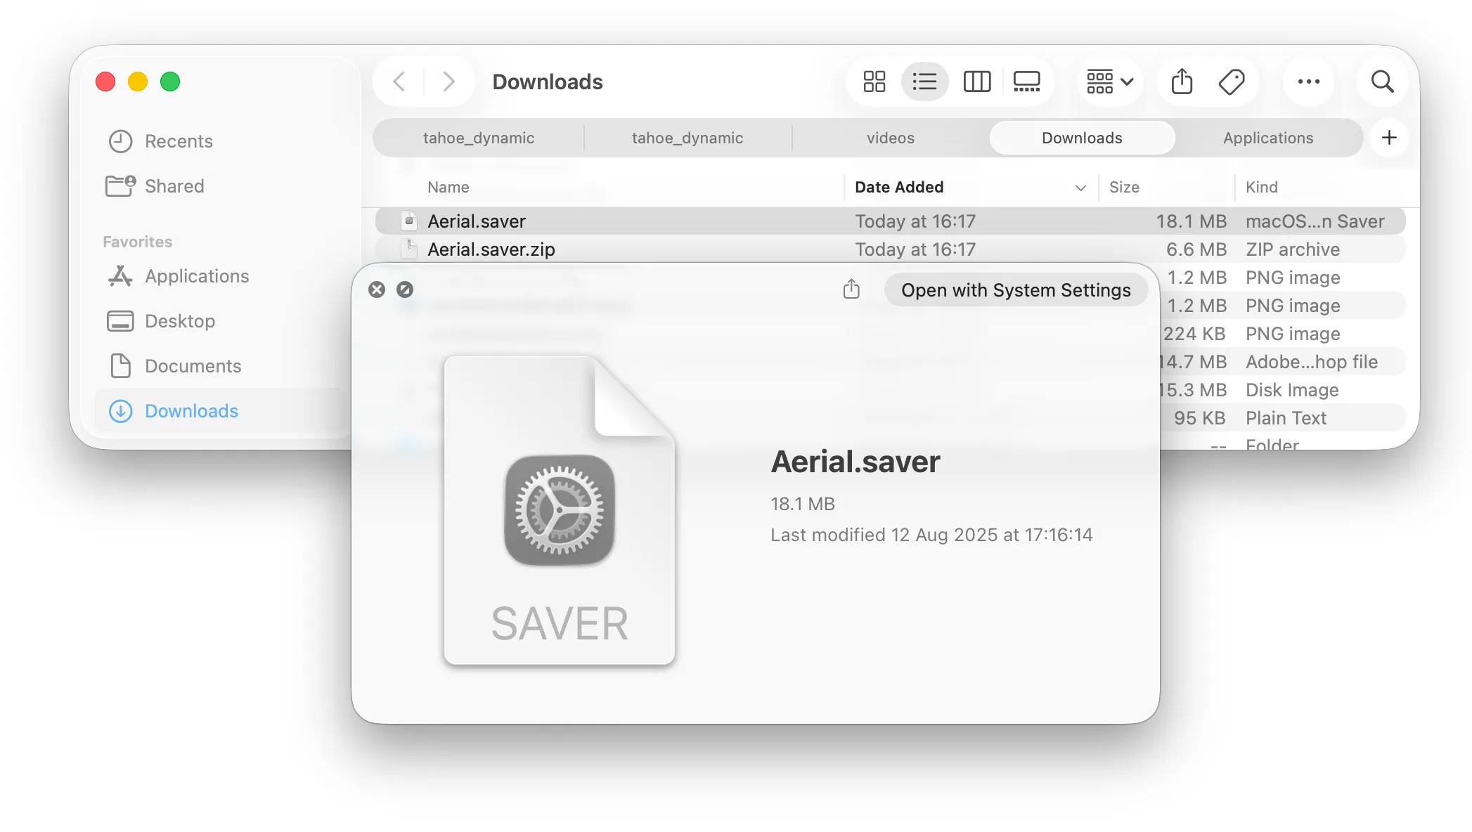This screenshot has width=1472, height=832.
Task: Sort by the Size column header
Action: [1124, 187]
